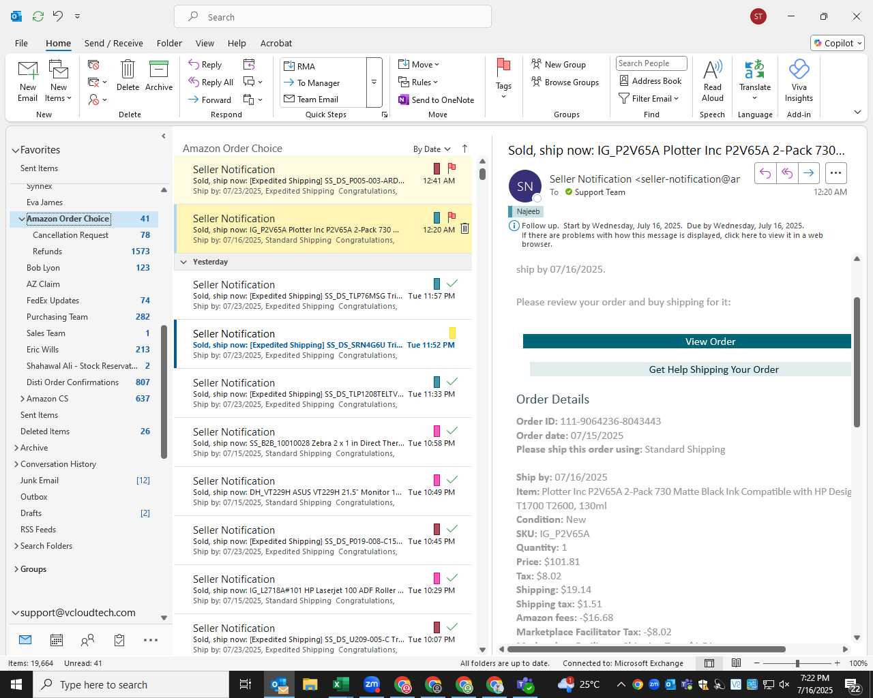873x698 pixels.
Task: Delete the 12:20 AM message with trash icon
Action: [464, 228]
